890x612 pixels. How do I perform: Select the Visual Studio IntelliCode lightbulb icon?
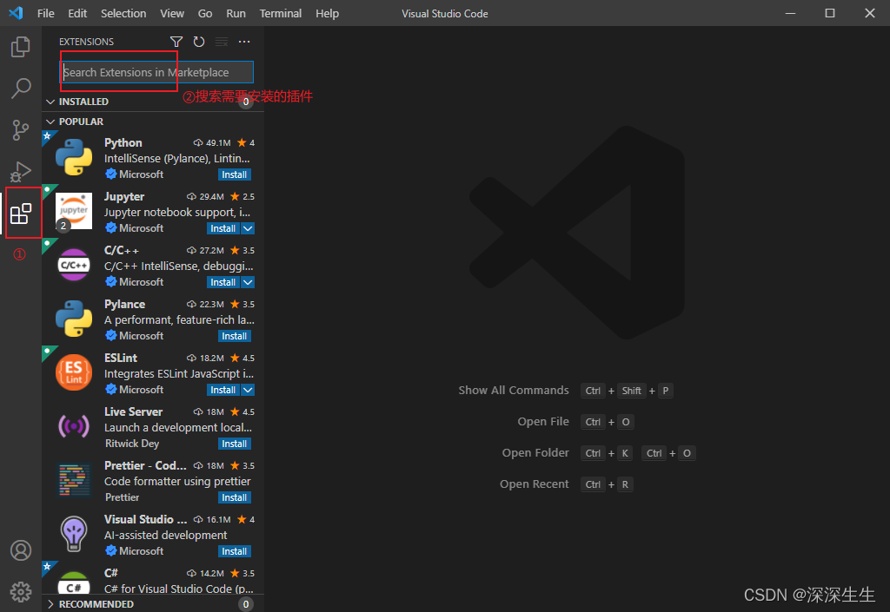click(x=74, y=535)
